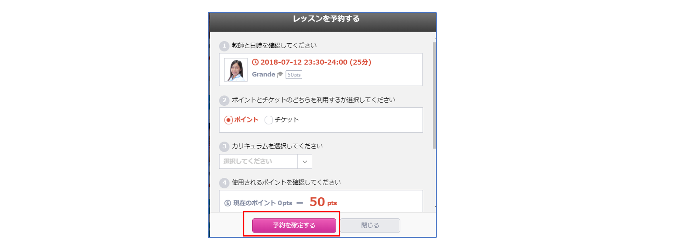Click the 50pts price badge
The height and width of the screenshot is (248, 683).
pos(294,74)
